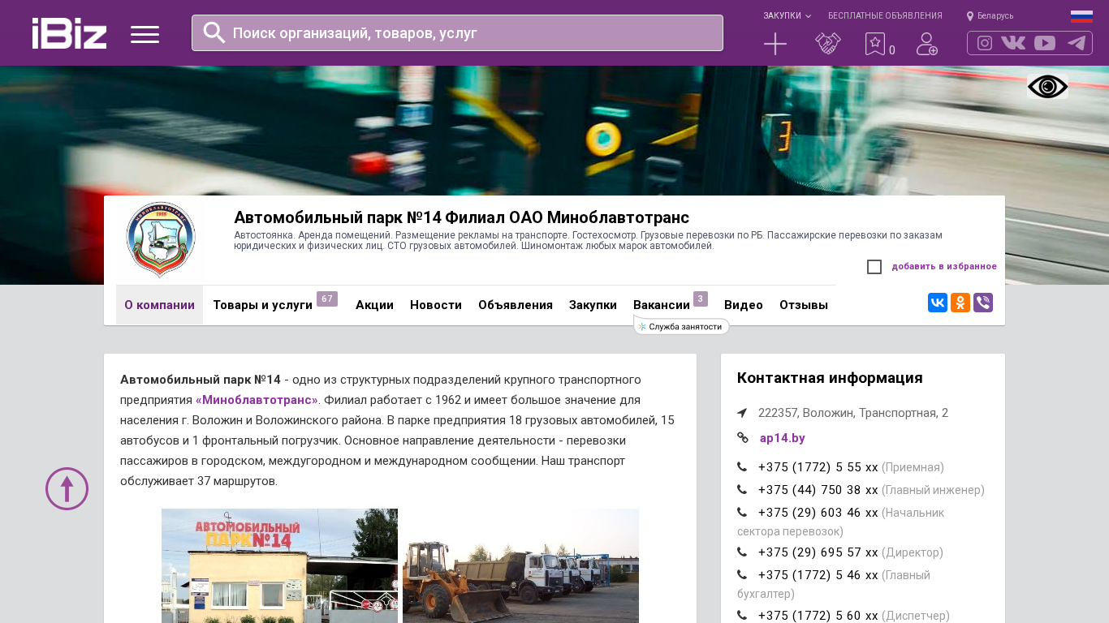Click the 'Контактная информация' heading
Viewport: 1109px width, 623px height.
click(830, 378)
